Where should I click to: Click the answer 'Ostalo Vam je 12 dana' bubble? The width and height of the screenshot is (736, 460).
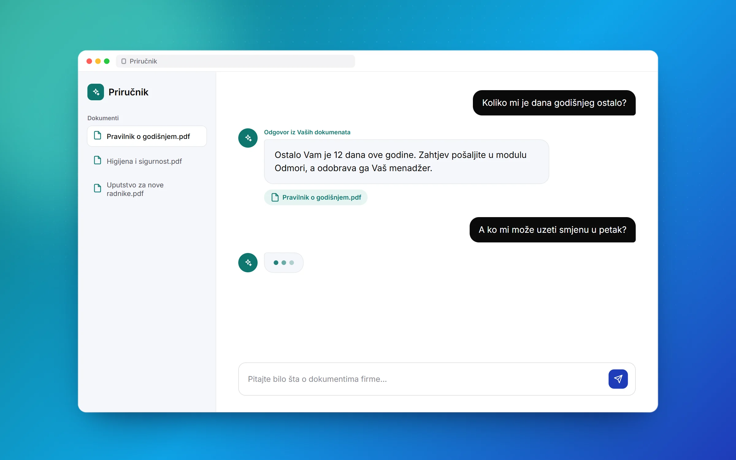pos(406,162)
